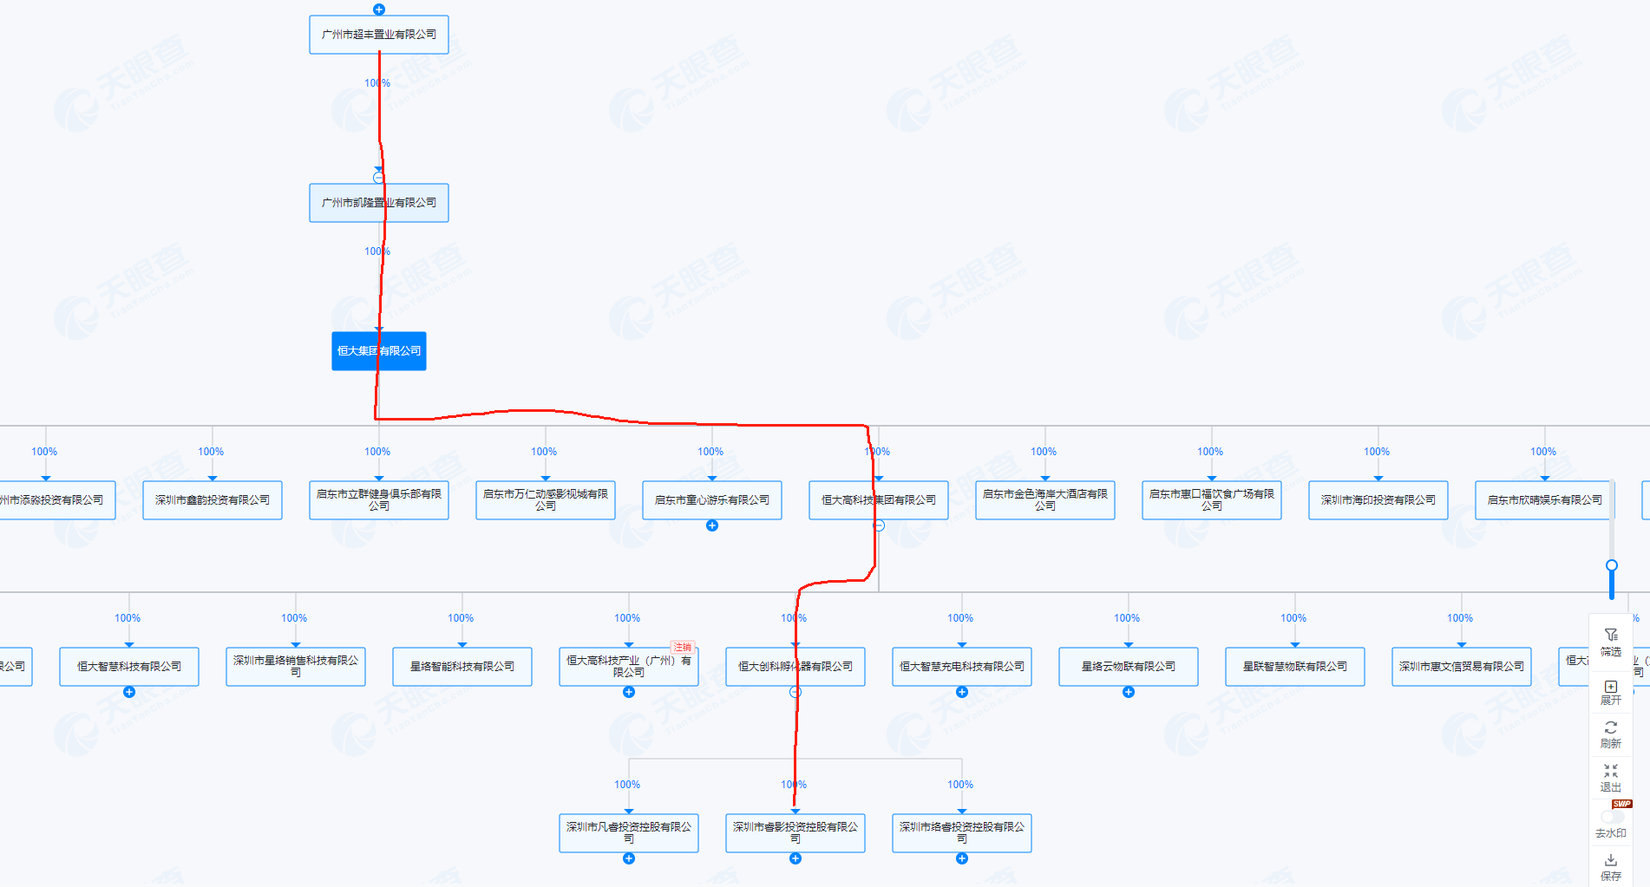Open 恒大高科技集团有限公司 node
Image resolution: width=1650 pixels, height=887 pixels.
tap(879, 500)
